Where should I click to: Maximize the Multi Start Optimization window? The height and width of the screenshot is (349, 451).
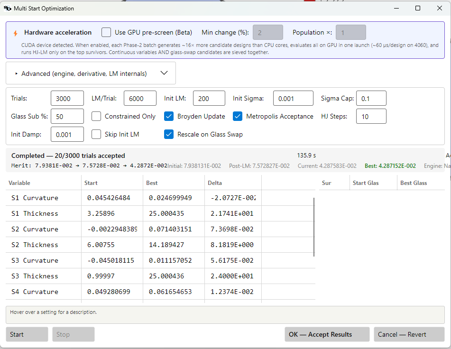[418, 9]
